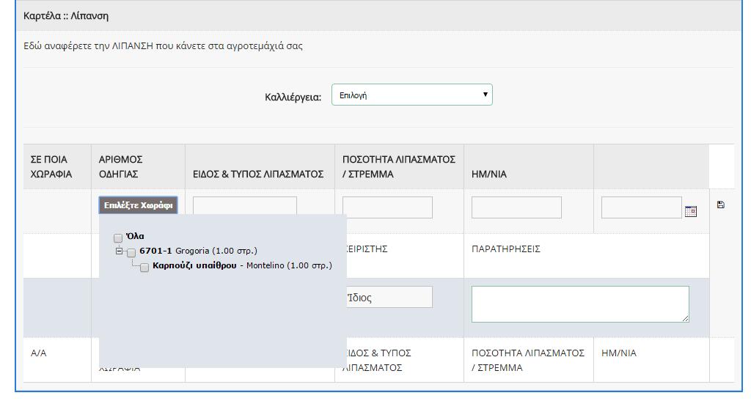
Task: Check the 6701-1 Grogoria field checkbox
Action: tap(131, 252)
